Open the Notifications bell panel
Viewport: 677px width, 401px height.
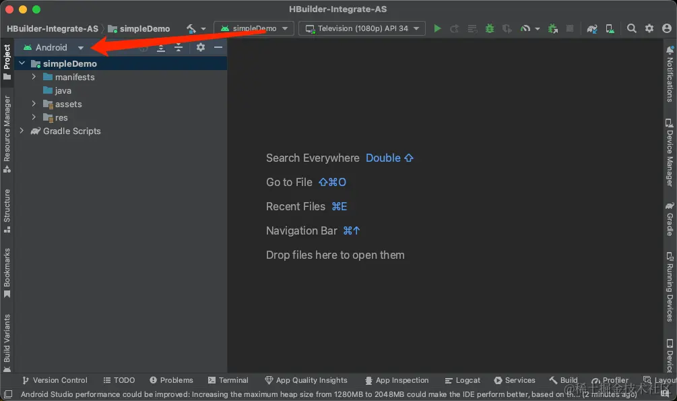click(x=670, y=49)
